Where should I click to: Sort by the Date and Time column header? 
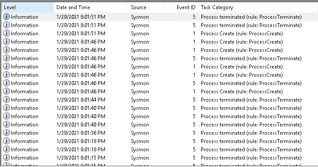[x=91, y=7]
